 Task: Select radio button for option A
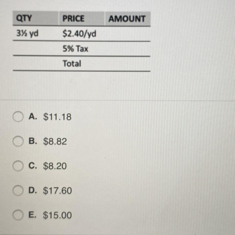pyautogui.click(x=18, y=116)
